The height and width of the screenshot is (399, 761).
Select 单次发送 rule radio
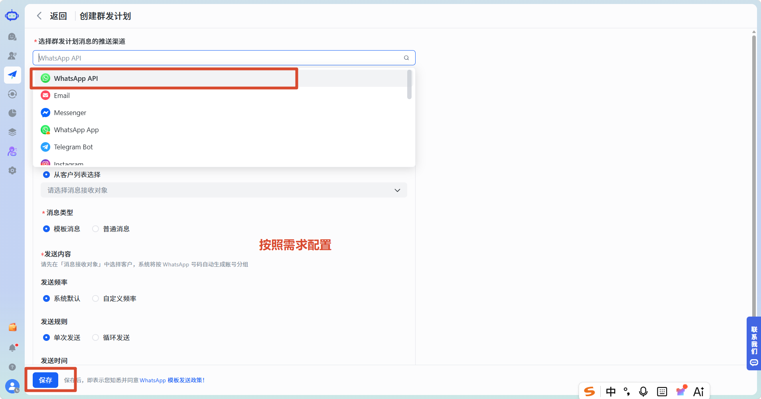(x=47, y=338)
